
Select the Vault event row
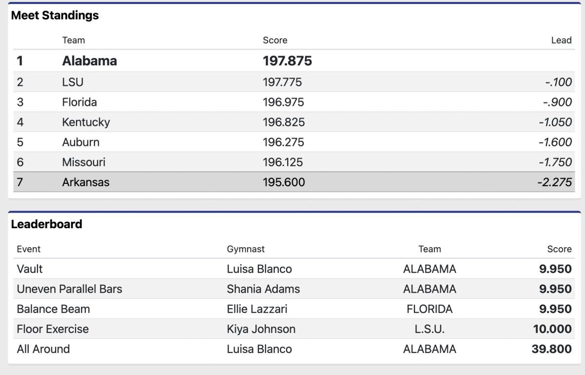[x=294, y=269]
